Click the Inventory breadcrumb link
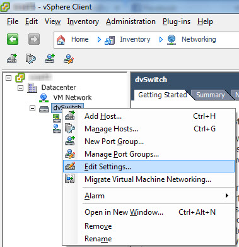The width and height of the screenshot is (239, 247). pyautogui.click(x=135, y=39)
